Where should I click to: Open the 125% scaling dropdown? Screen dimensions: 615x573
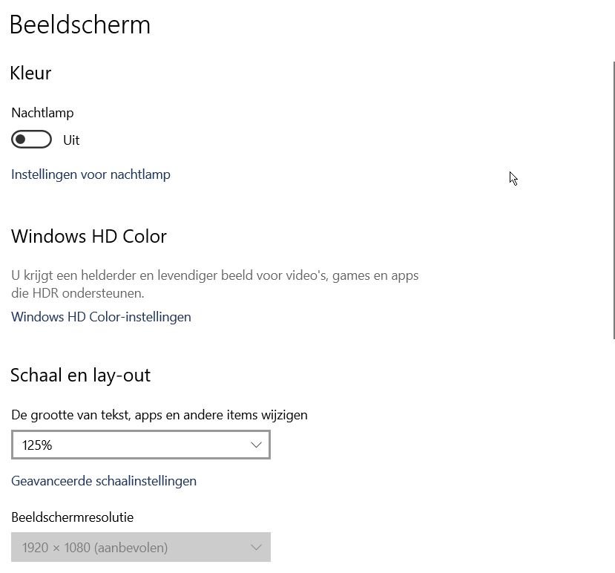pyautogui.click(x=141, y=445)
